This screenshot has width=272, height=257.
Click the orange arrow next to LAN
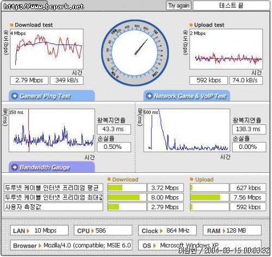pyautogui.click(x=28, y=231)
